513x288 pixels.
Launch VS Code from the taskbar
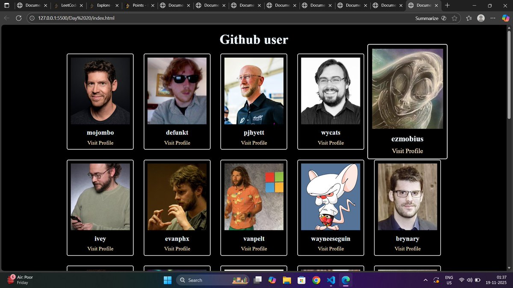point(330,280)
